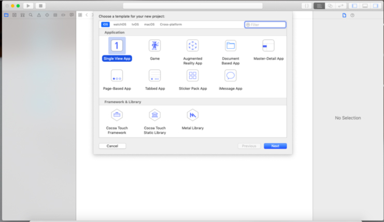The width and height of the screenshot is (384, 222).
Task: Select the Page-Based App template
Action: [x=117, y=76]
